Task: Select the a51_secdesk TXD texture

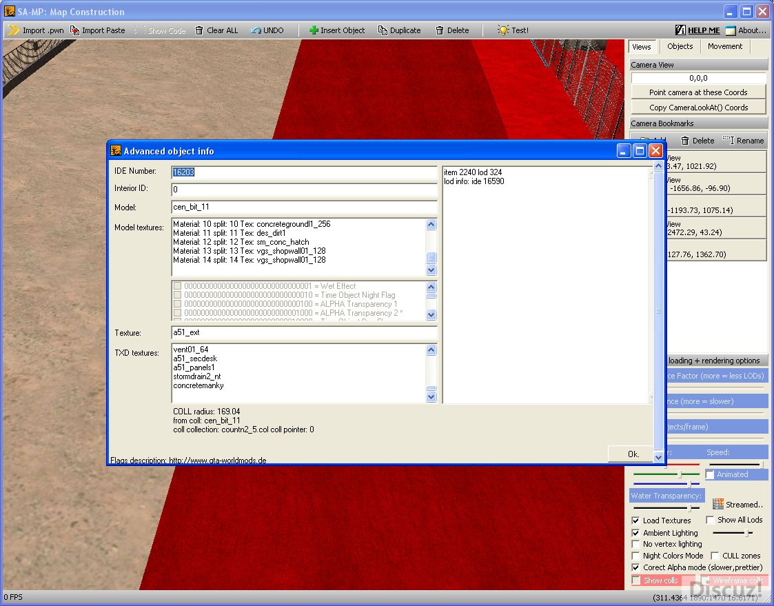Action: (x=195, y=358)
